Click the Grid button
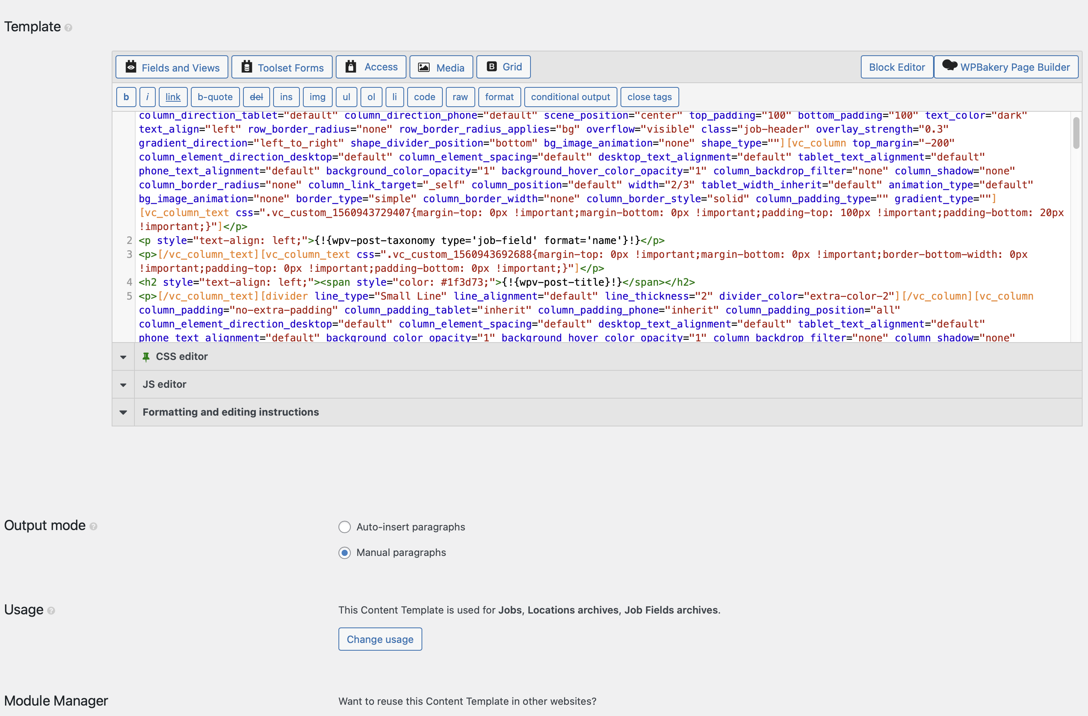Image resolution: width=1088 pixels, height=716 pixels. click(x=503, y=67)
